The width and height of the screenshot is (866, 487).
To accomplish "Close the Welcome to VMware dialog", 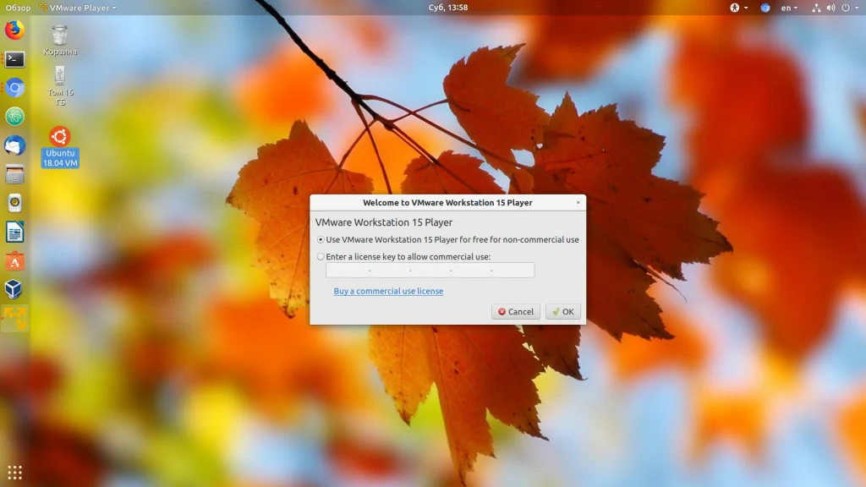I will (x=578, y=203).
